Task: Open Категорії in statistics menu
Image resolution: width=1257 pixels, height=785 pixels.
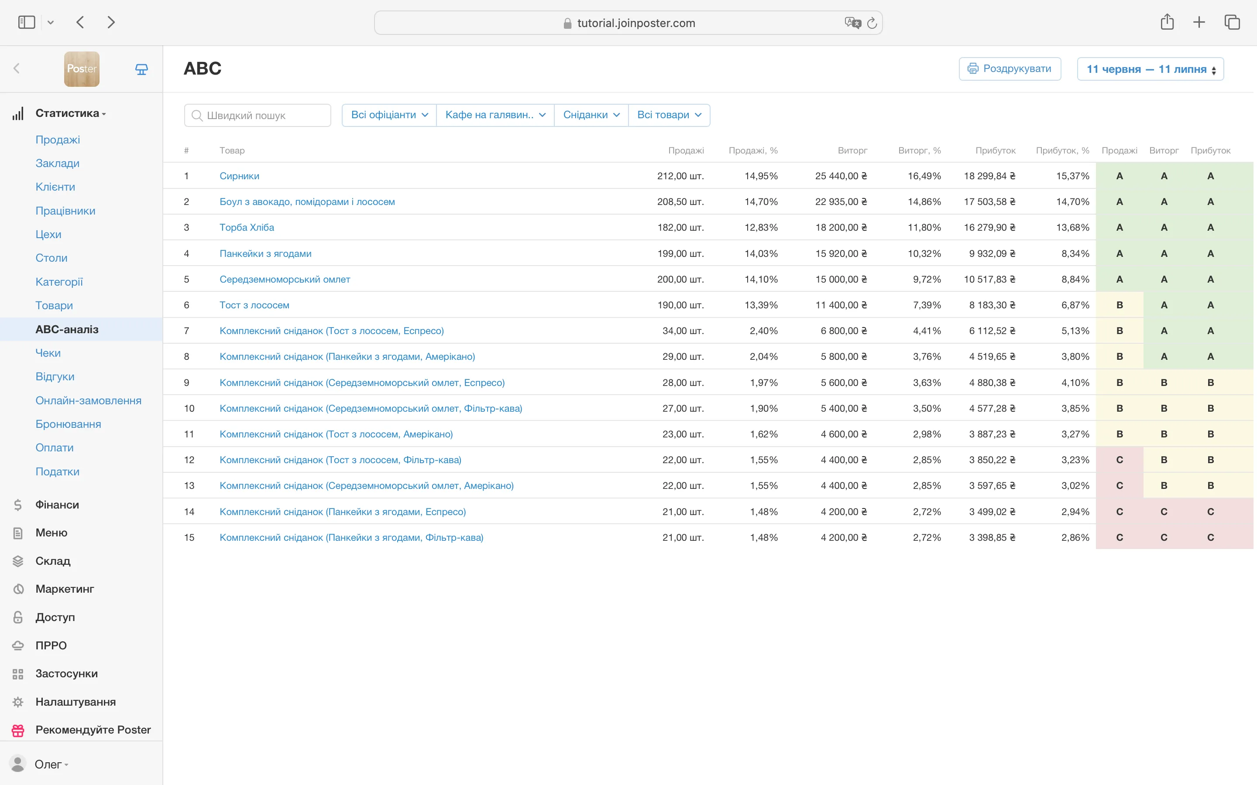Action: click(x=58, y=282)
